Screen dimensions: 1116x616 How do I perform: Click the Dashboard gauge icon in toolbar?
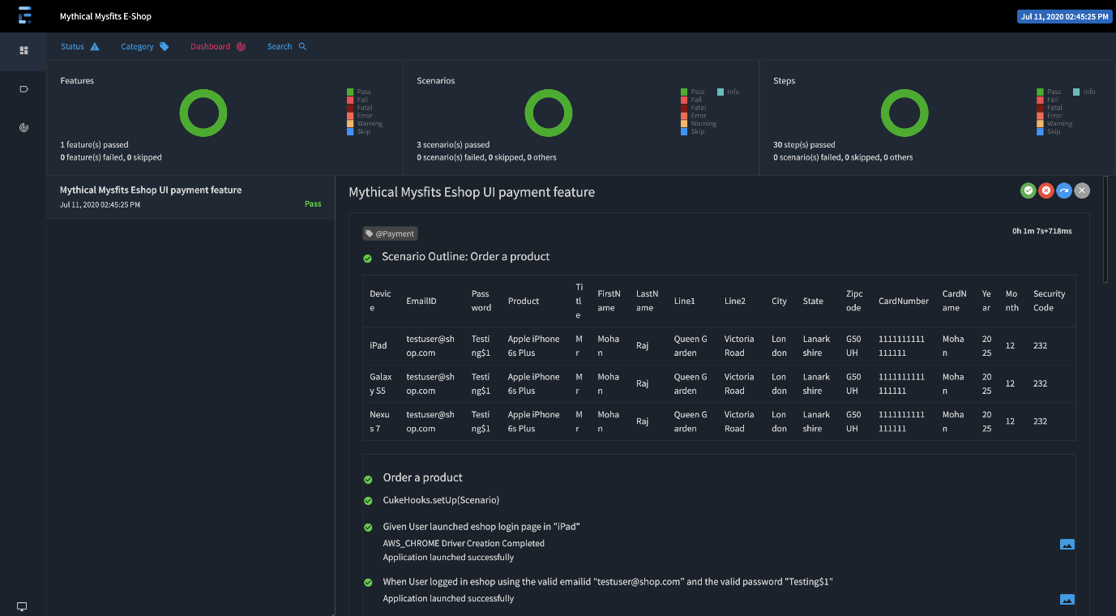[x=241, y=46]
